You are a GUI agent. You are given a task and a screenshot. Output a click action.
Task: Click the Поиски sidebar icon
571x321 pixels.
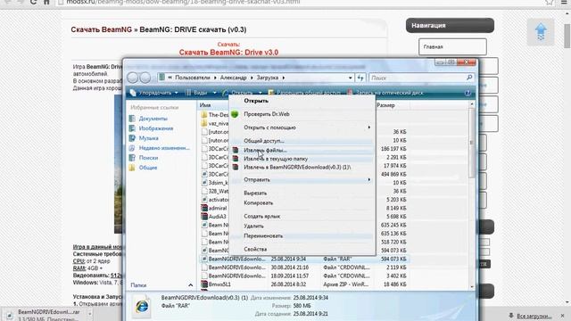(x=132, y=158)
